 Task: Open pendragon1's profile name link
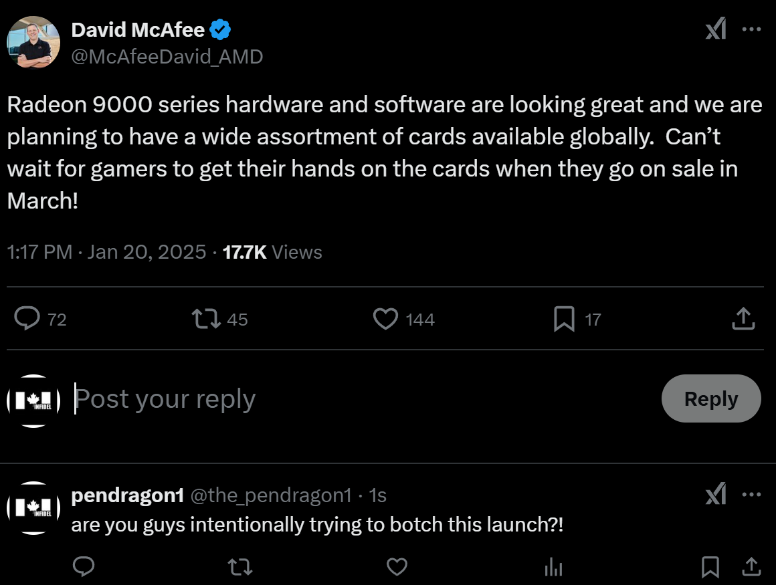[127, 495]
